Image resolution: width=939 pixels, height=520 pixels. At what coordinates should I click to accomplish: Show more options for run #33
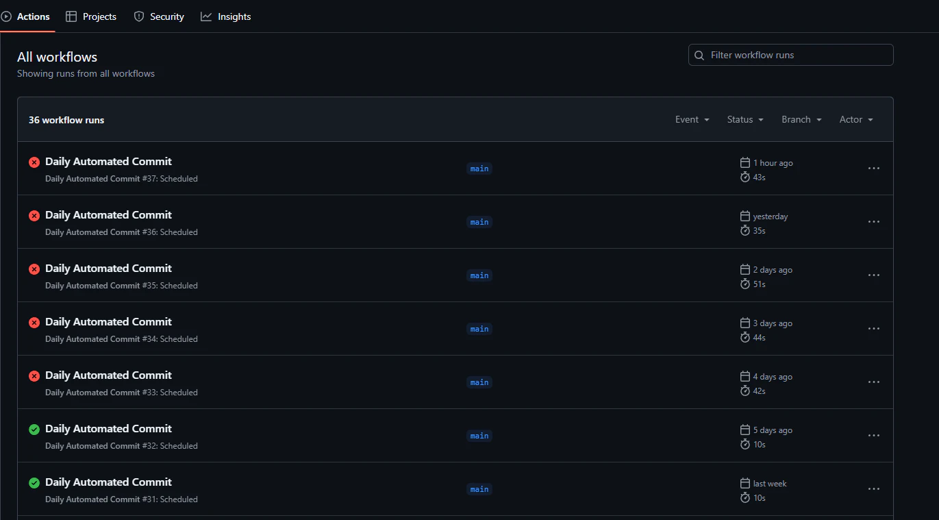[874, 382]
